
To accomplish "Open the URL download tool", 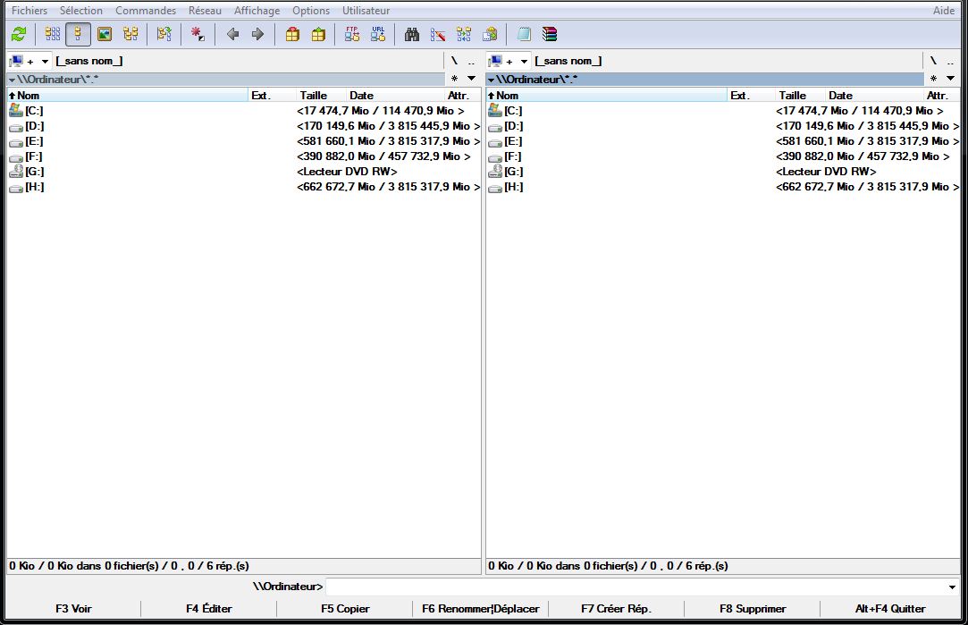I will click(378, 35).
